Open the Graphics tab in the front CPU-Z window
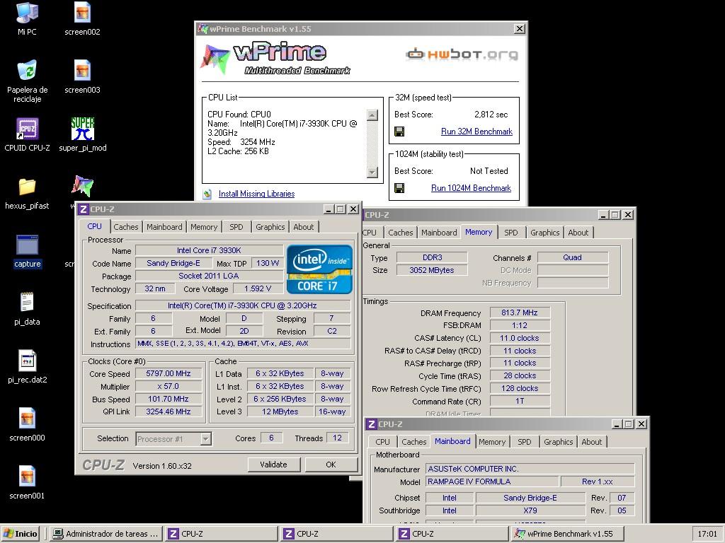Screen dimensions: 725x543 point(270,227)
